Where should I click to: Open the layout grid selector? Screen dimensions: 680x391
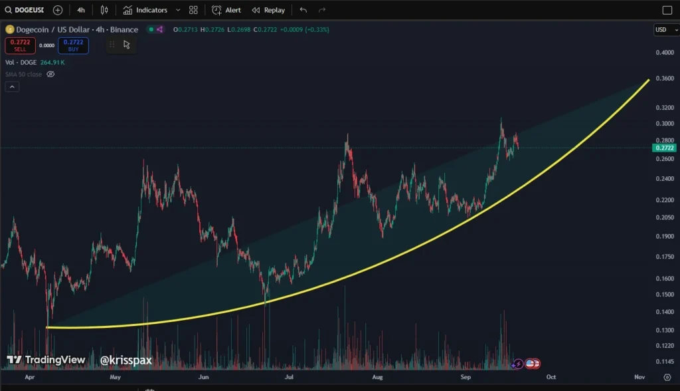(193, 10)
